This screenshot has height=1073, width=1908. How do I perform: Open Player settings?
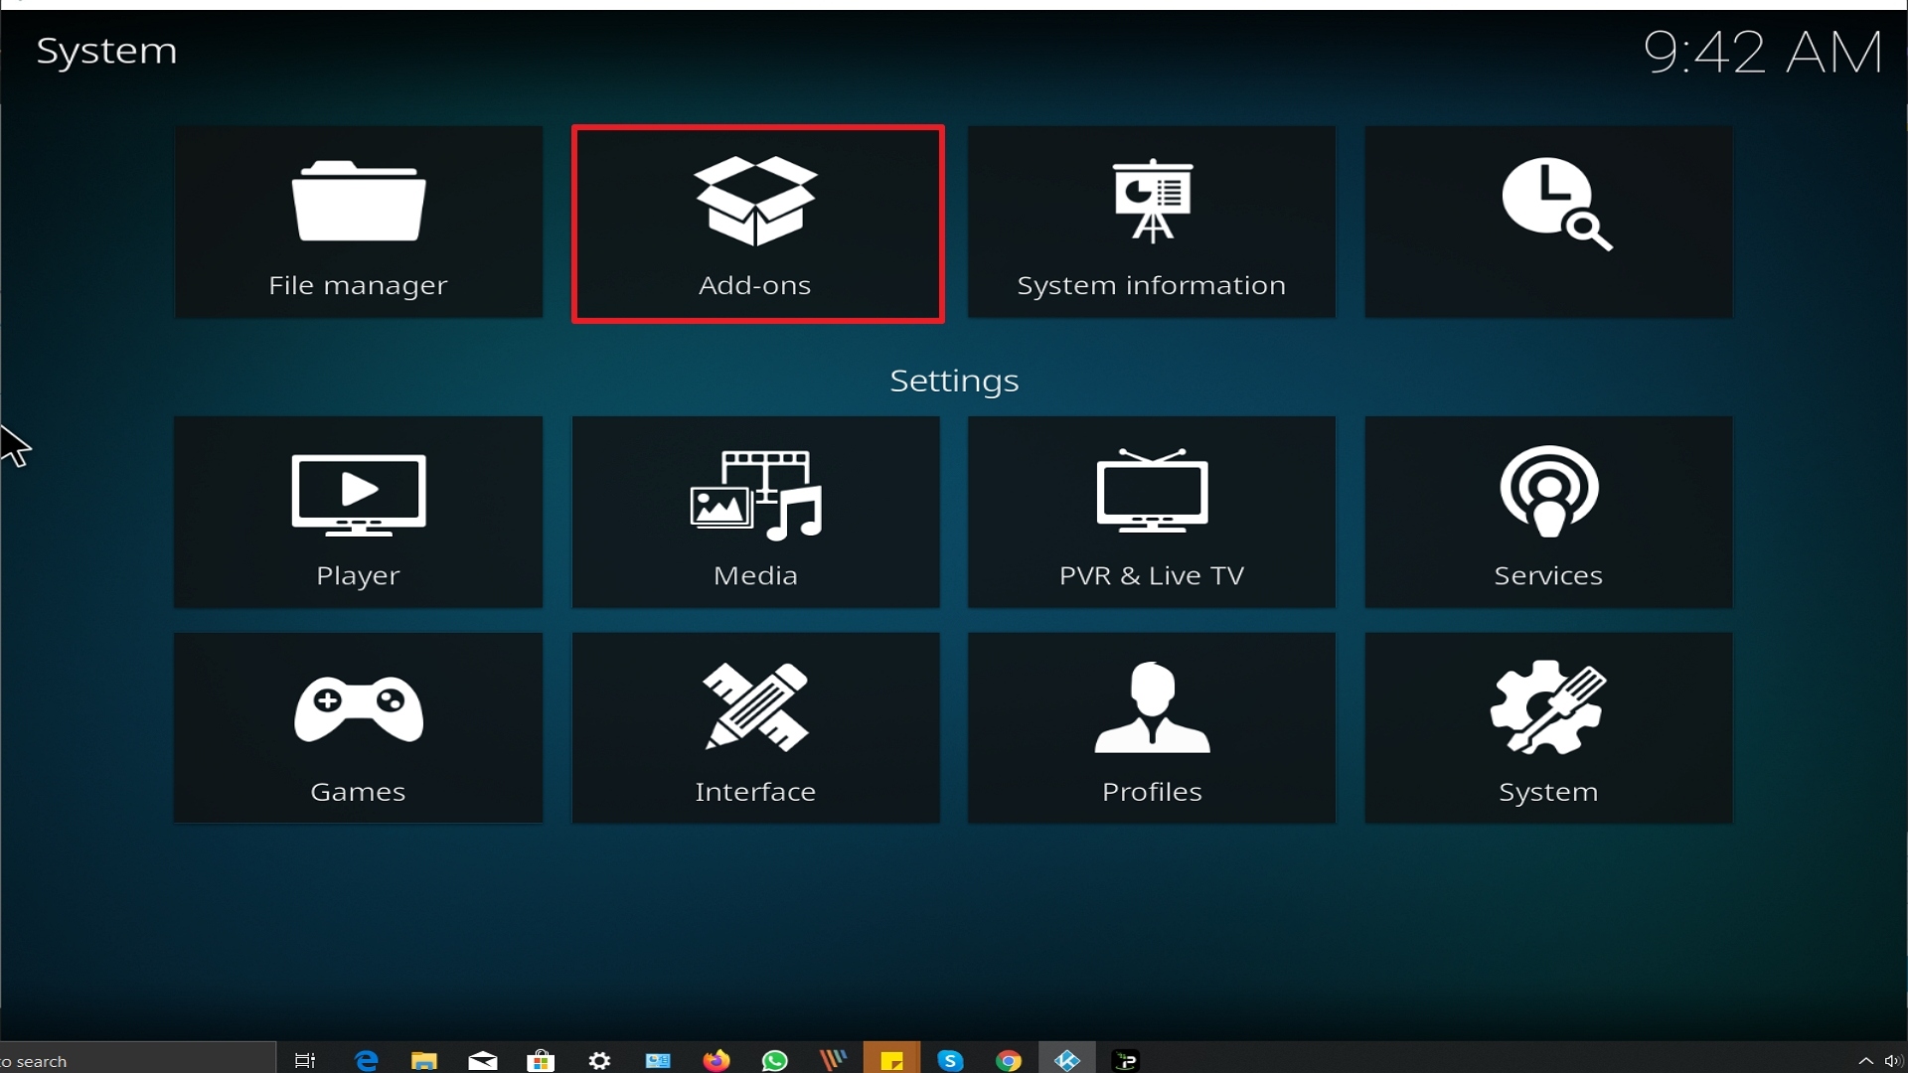pyautogui.click(x=359, y=512)
